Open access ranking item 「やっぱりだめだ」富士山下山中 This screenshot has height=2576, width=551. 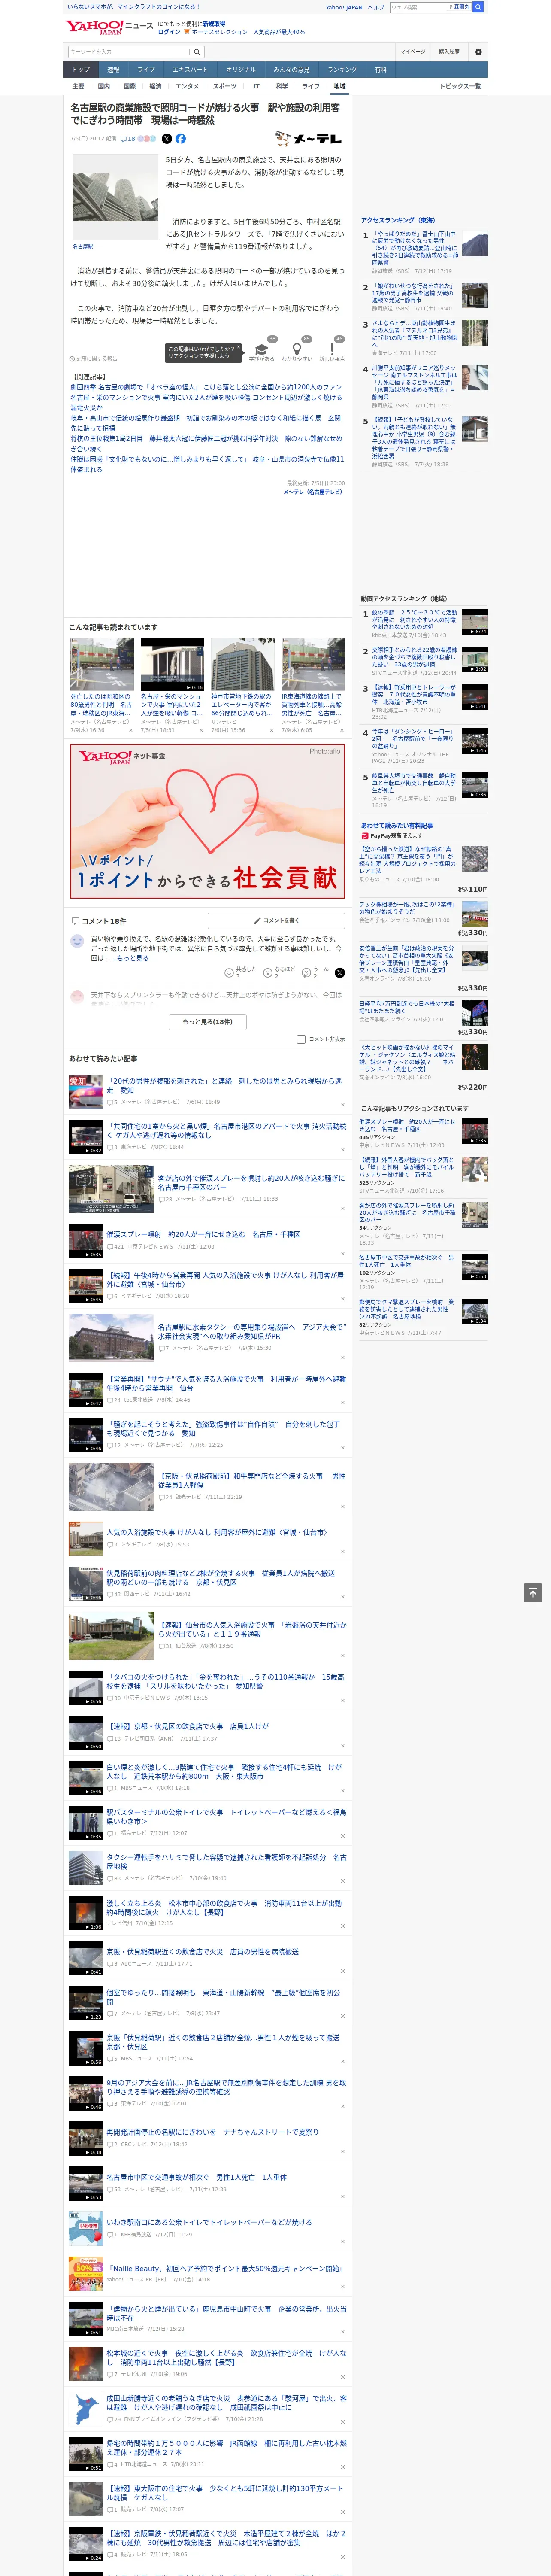coord(415,248)
